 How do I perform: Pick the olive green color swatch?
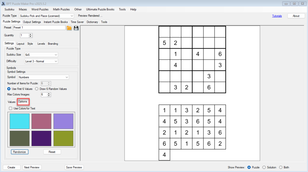(x=63, y=138)
